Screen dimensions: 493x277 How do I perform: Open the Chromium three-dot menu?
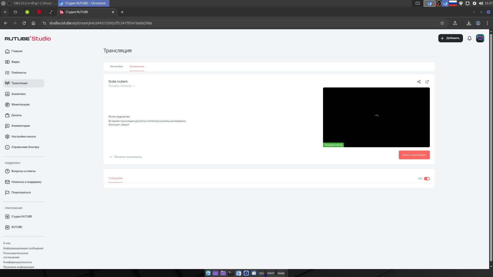click(x=487, y=23)
